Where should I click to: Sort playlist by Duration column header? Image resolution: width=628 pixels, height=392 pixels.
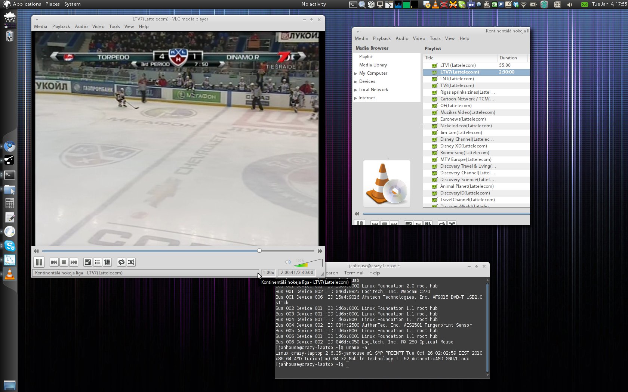(x=512, y=58)
